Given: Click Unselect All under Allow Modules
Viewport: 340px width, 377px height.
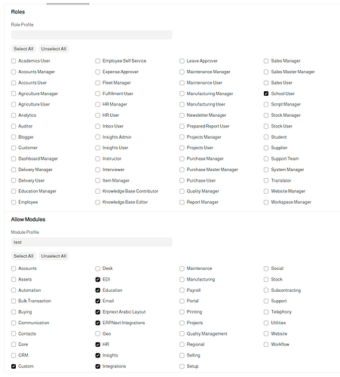Looking at the screenshot, I should point(54,256).
